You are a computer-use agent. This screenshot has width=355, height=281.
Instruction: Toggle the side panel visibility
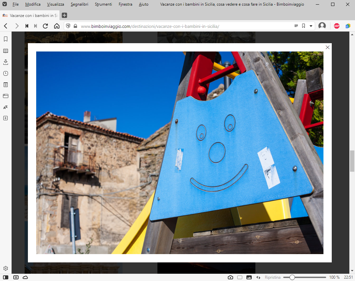coord(6,277)
